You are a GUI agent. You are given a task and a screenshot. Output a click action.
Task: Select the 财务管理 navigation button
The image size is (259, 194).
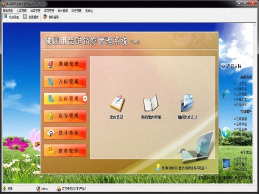click(x=65, y=151)
